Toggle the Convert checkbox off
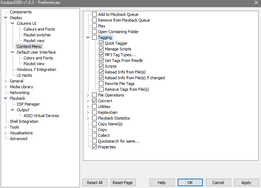This screenshot has width=261, height=188. tap(94, 101)
